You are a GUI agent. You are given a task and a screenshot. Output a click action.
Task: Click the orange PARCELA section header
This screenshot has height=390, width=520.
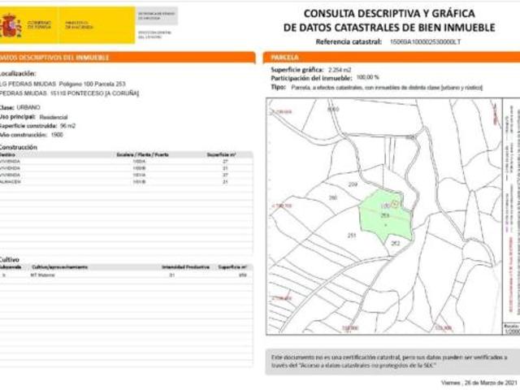(x=392, y=58)
